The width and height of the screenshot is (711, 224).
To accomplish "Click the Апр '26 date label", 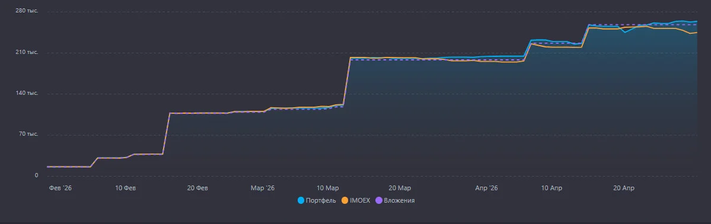I will (x=486, y=188).
